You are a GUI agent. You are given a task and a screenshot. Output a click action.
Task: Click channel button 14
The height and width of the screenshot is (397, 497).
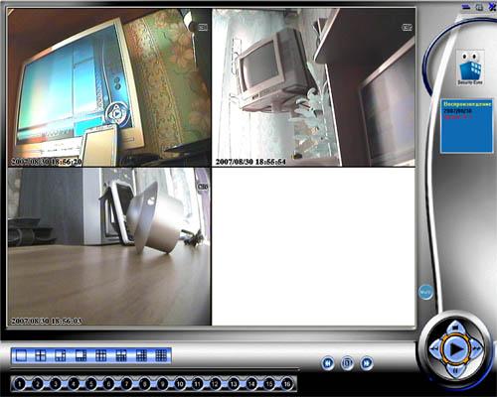point(251,384)
